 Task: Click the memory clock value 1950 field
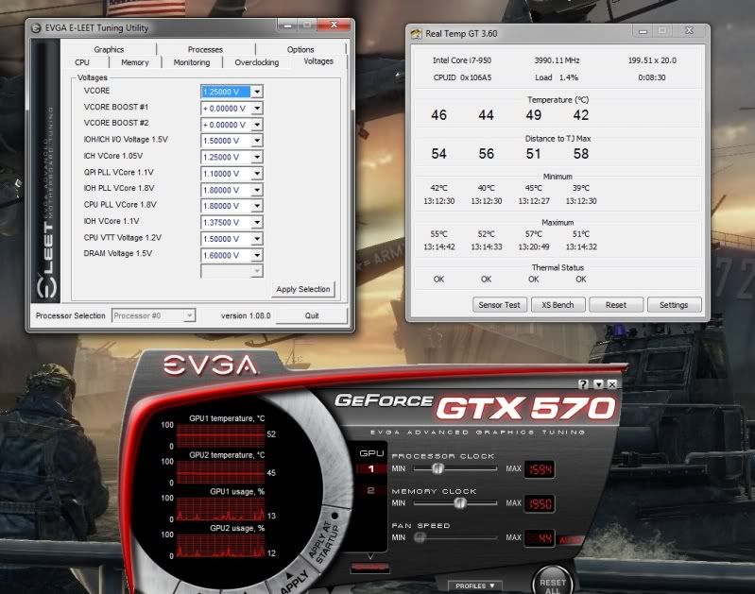(540, 503)
